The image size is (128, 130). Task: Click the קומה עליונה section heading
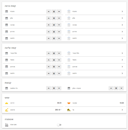10,48
